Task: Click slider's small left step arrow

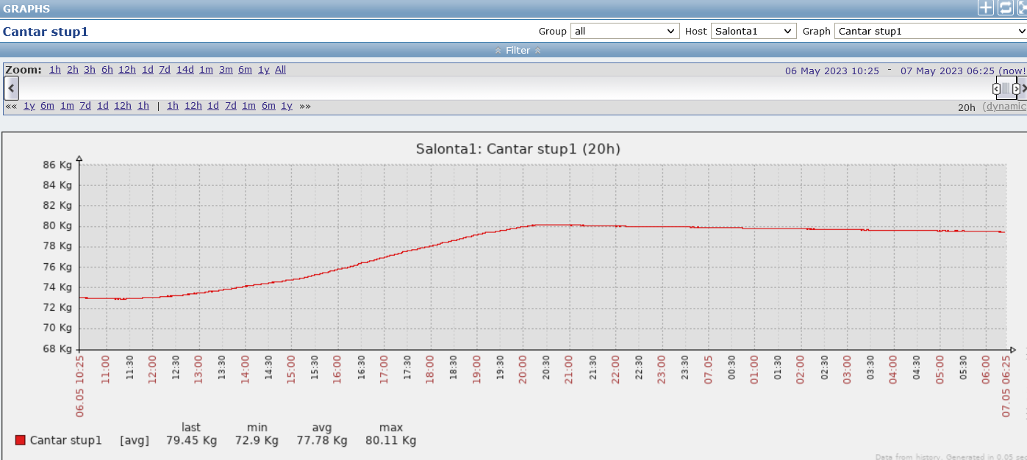Action: coord(997,89)
